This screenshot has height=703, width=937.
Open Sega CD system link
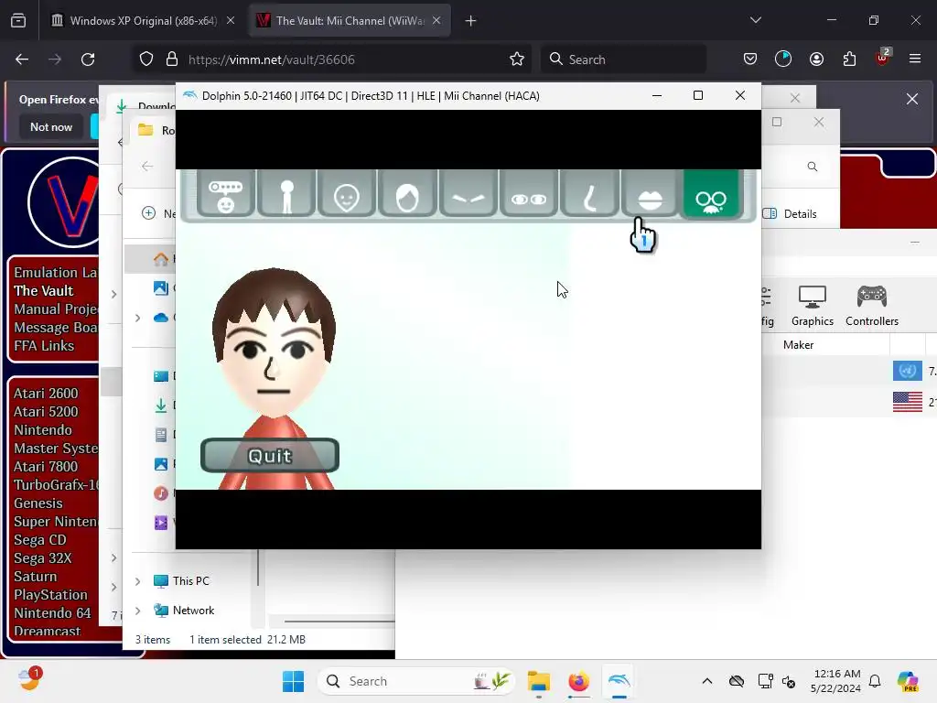coord(40,540)
